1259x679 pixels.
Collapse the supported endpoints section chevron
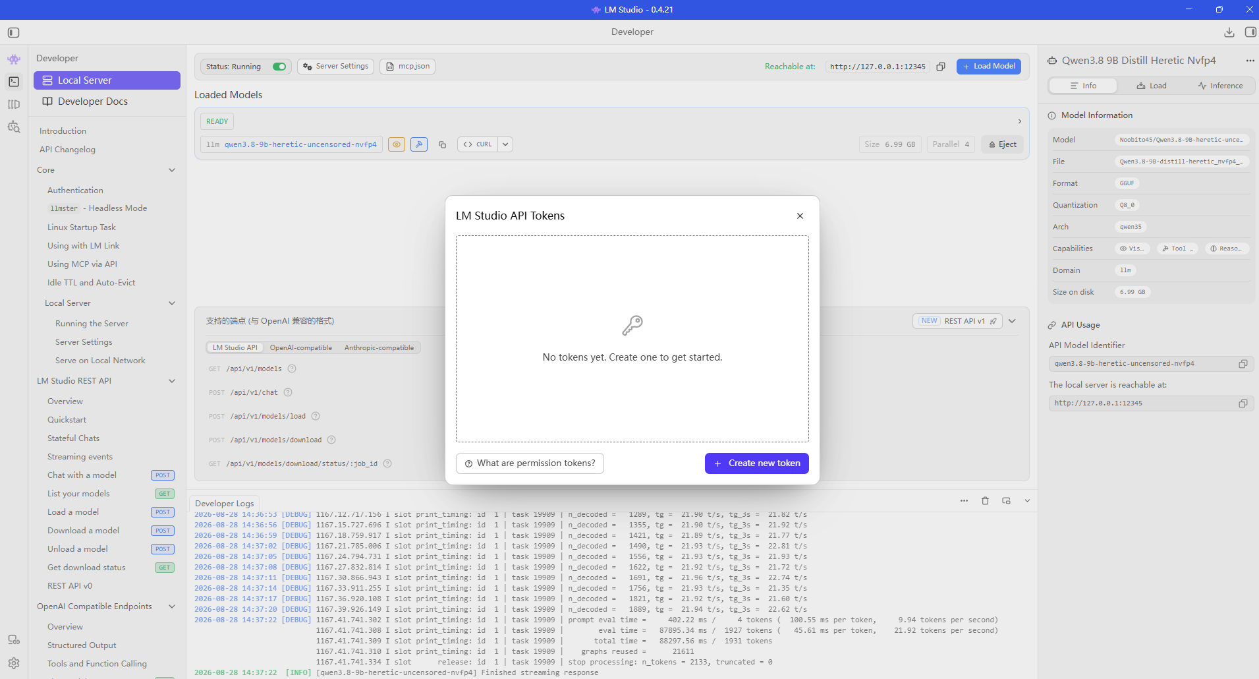coord(1012,321)
